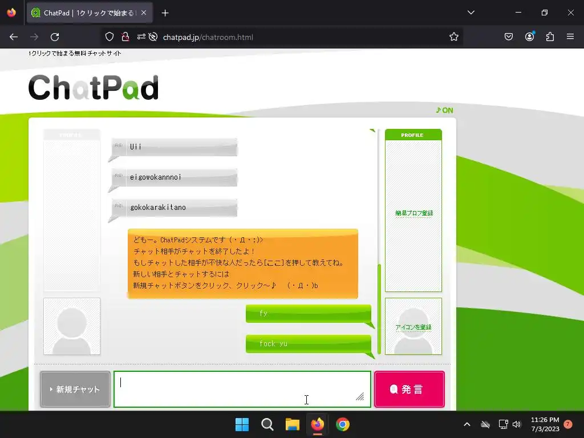Image resolution: width=584 pixels, height=438 pixels.
Task: Focus the chat message text box
Action: pos(242,389)
